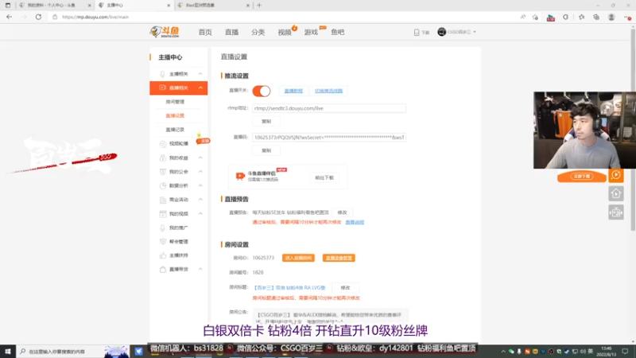Open the 直播教程 tutorial link
636x358 pixels.
(x=293, y=91)
